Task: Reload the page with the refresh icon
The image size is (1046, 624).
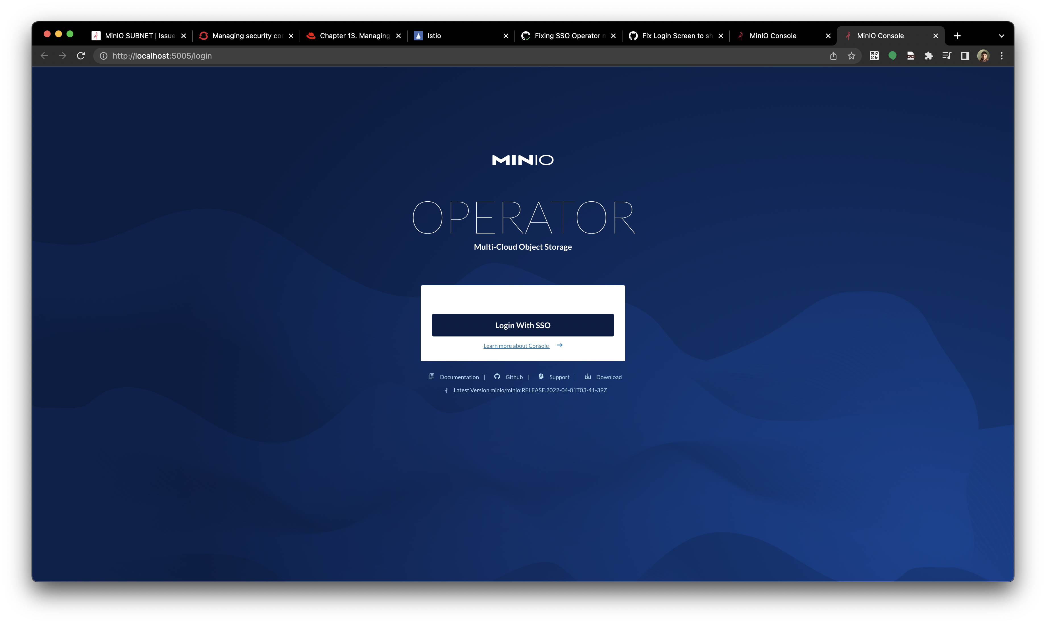Action: tap(81, 56)
